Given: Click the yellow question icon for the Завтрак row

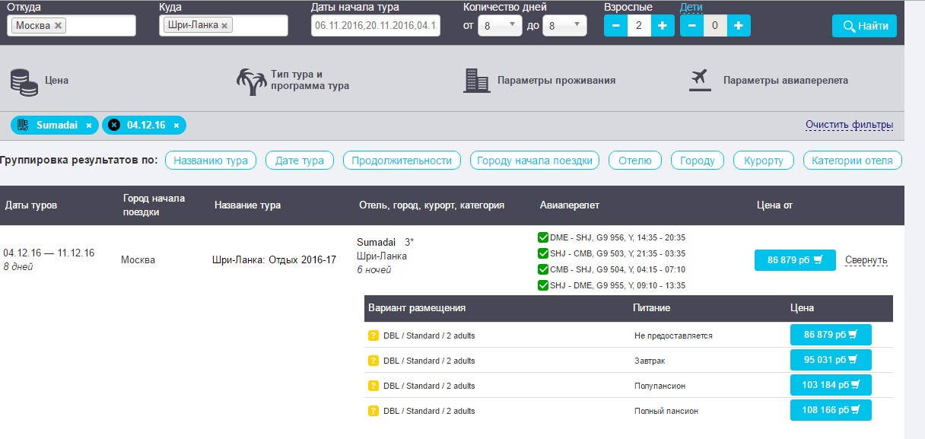Looking at the screenshot, I should (373, 361).
